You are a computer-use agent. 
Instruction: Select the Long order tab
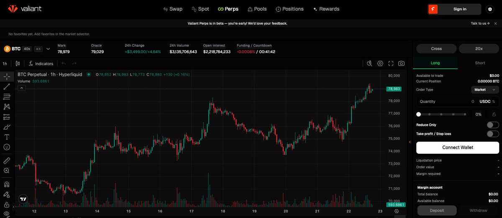pos(435,63)
